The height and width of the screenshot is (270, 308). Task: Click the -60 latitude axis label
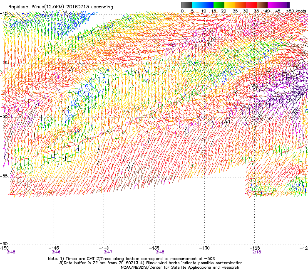tap(4, 243)
